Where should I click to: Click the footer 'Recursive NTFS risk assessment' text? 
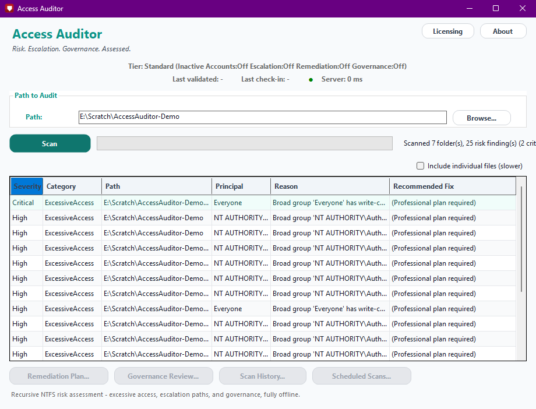point(156,394)
